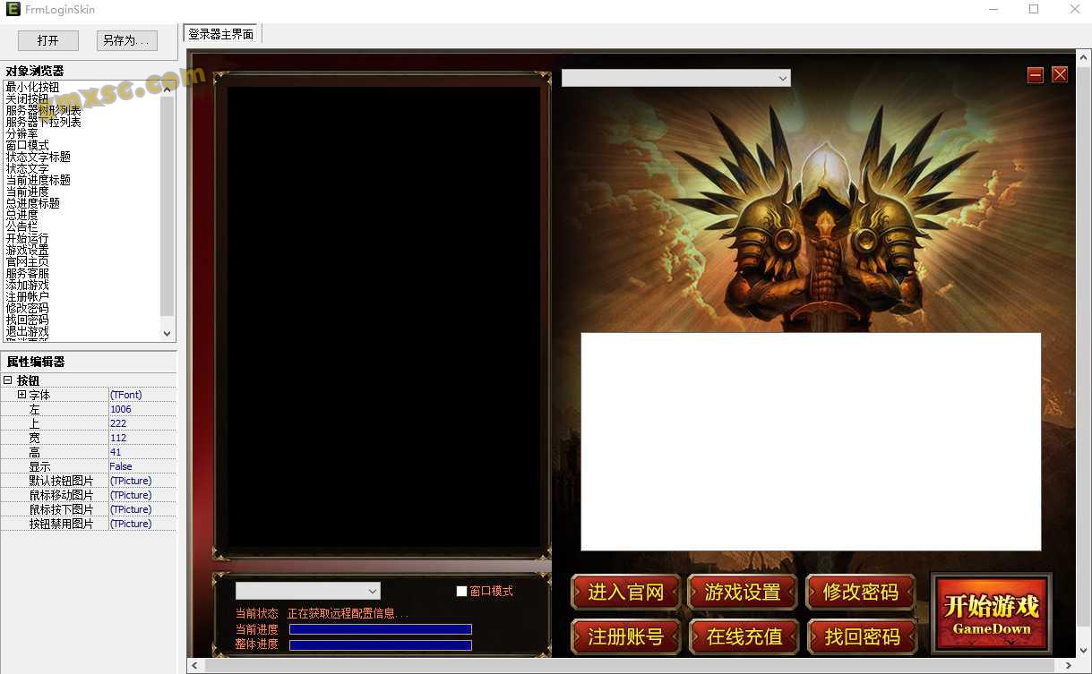Click the 整体进度 progress bar
1092x674 pixels.
point(381,645)
